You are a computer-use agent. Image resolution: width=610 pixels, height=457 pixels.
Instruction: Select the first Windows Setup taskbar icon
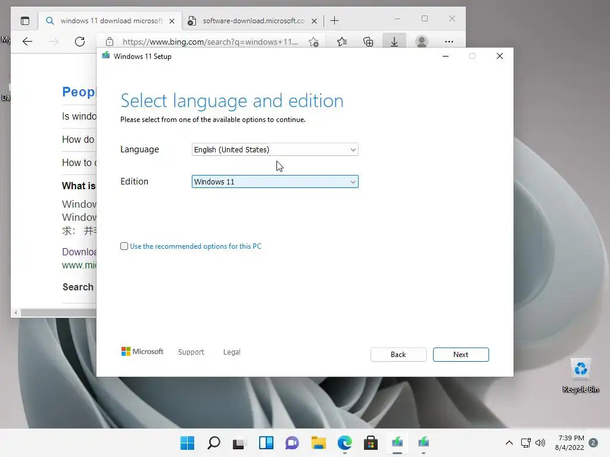click(397, 443)
